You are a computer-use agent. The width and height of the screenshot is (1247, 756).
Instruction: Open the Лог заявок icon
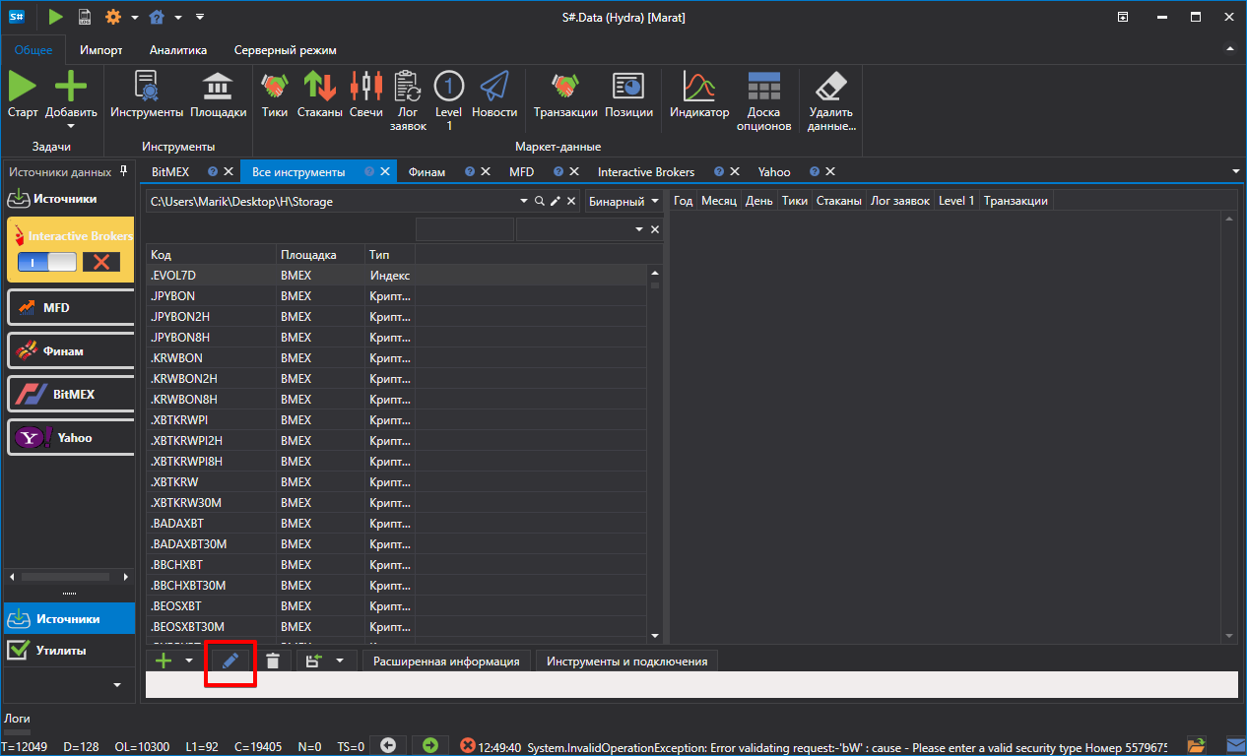pyautogui.click(x=408, y=86)
